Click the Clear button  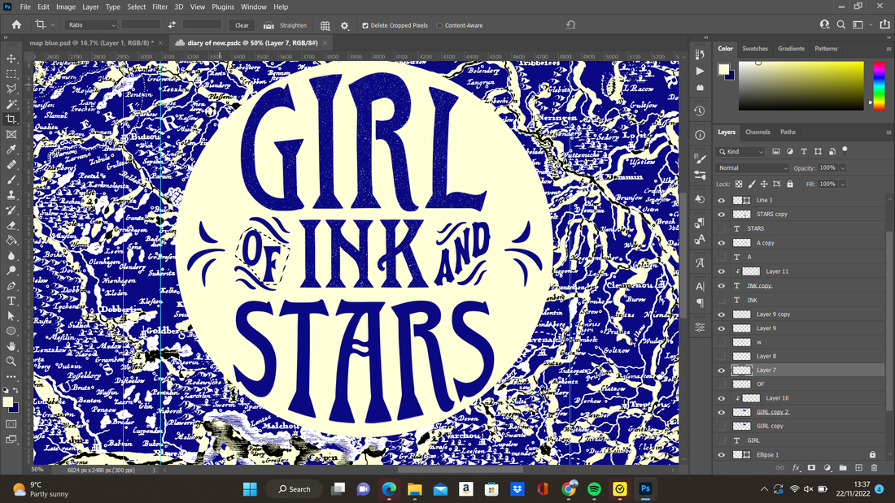pyautogui.click(x=242, y=26)
